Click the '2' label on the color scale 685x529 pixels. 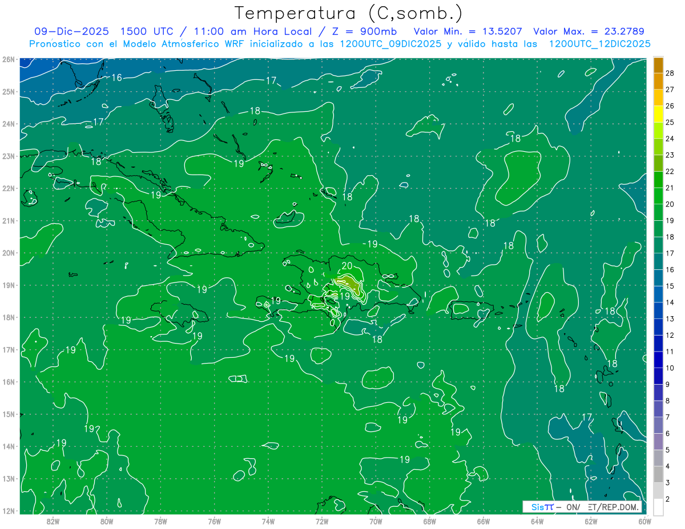click(x=667, y=499)
